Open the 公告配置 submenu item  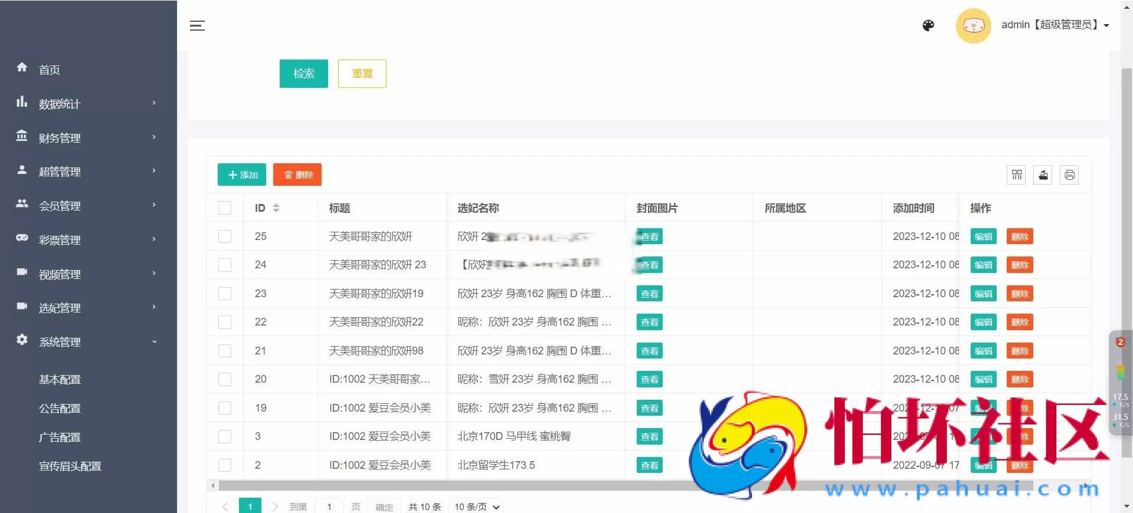click(60, 409)
